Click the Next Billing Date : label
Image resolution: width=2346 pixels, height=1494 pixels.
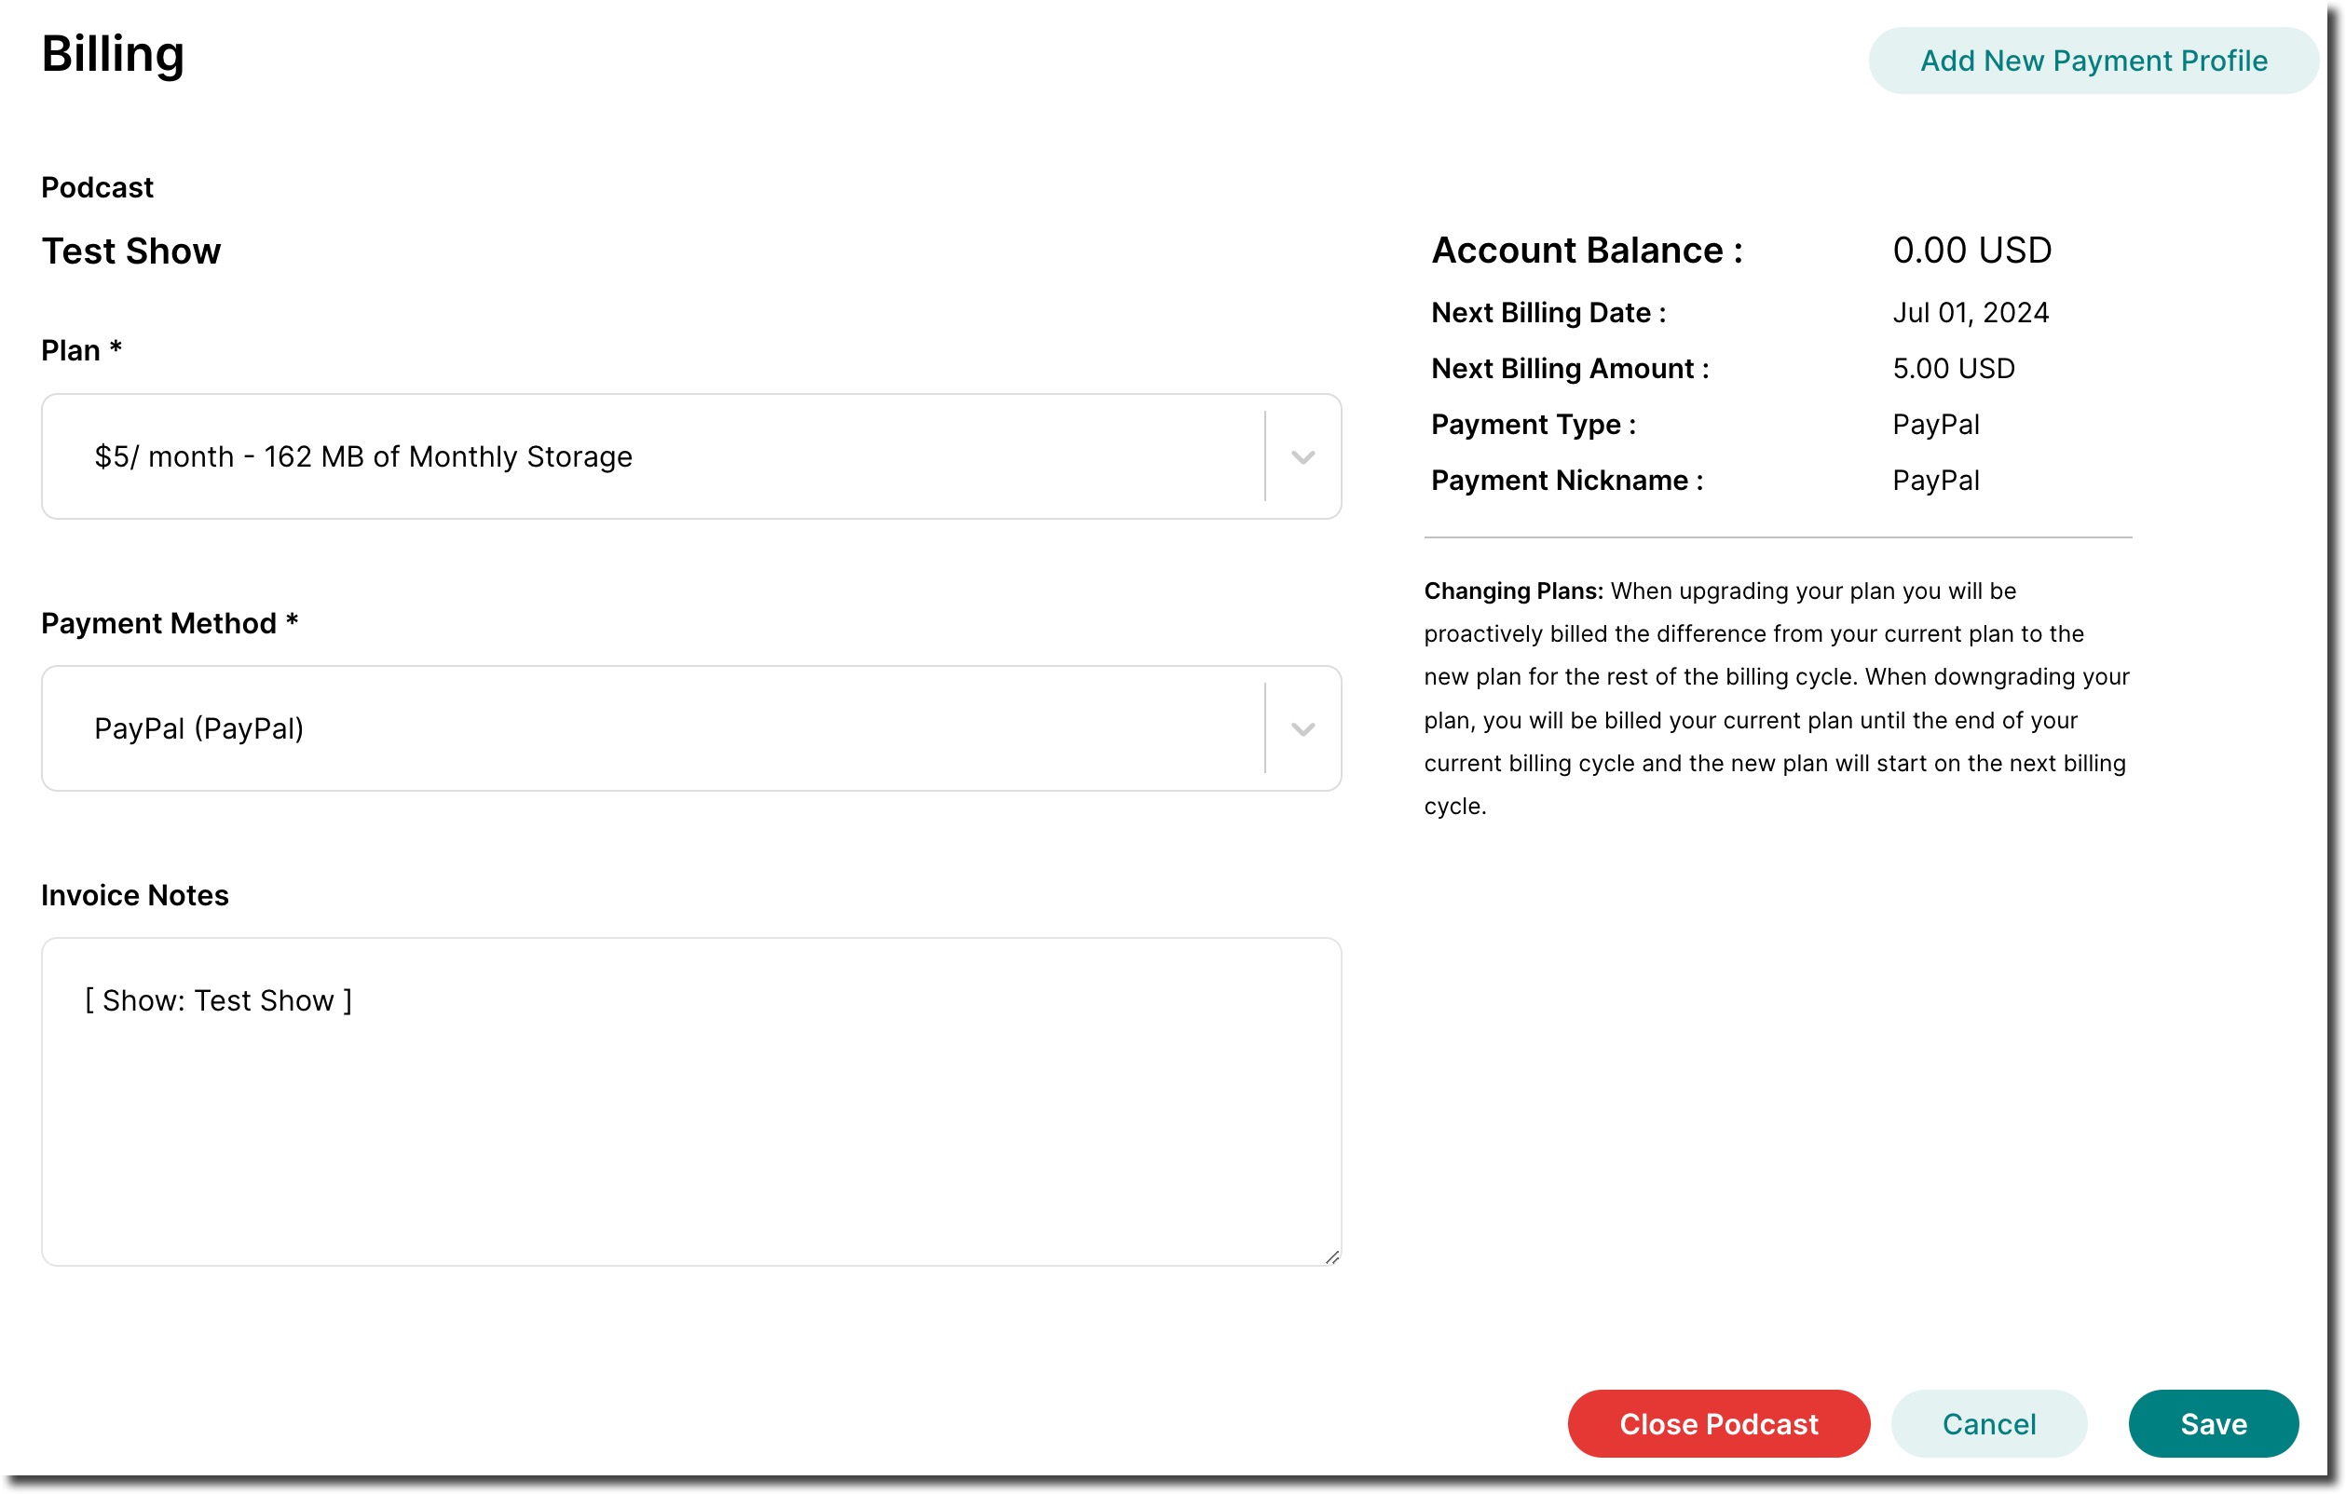pyautogui.click(x=1548, y=313)
